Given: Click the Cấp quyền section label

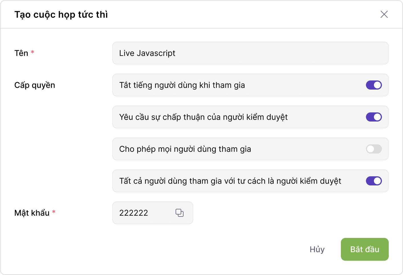Looking at the screenshot, I should tap(35, 85).
